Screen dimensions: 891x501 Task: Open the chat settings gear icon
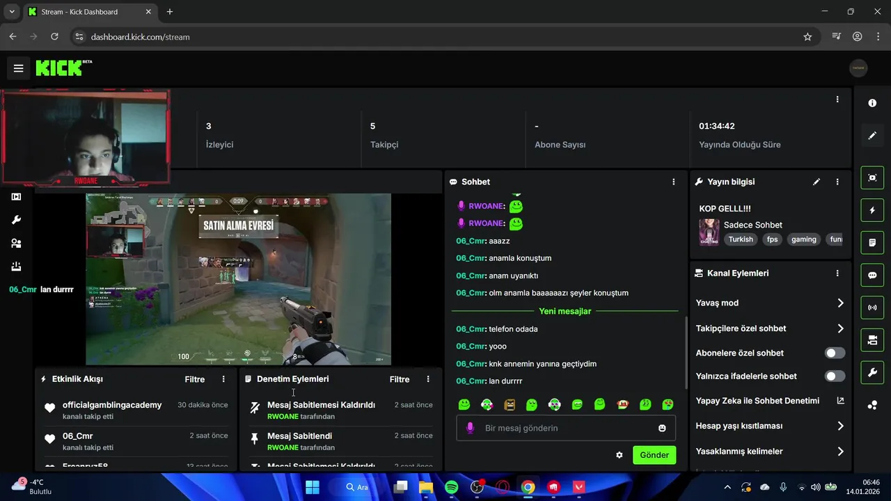(x=620, y=455)
